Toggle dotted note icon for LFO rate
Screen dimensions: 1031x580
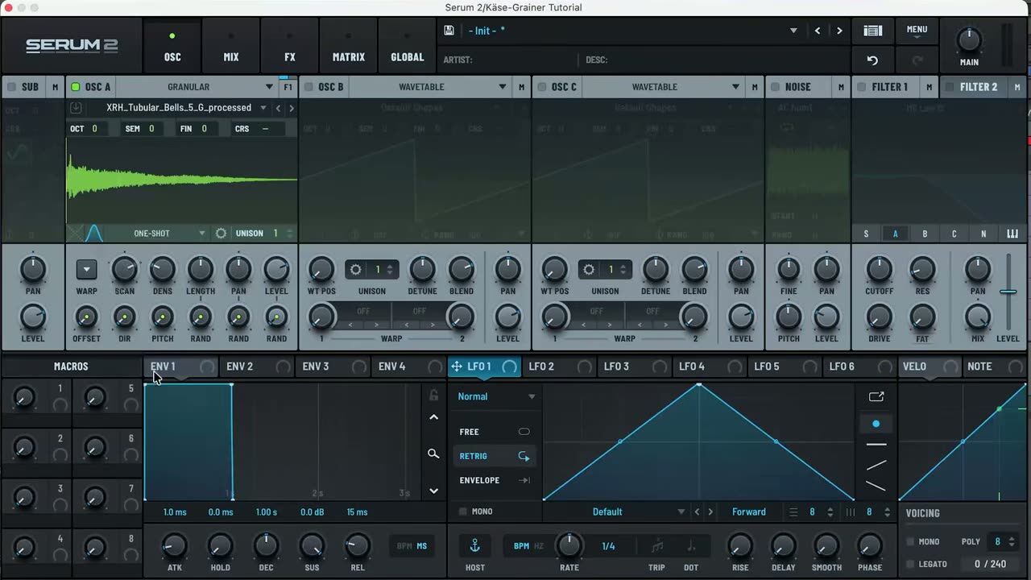pos(691,546)
